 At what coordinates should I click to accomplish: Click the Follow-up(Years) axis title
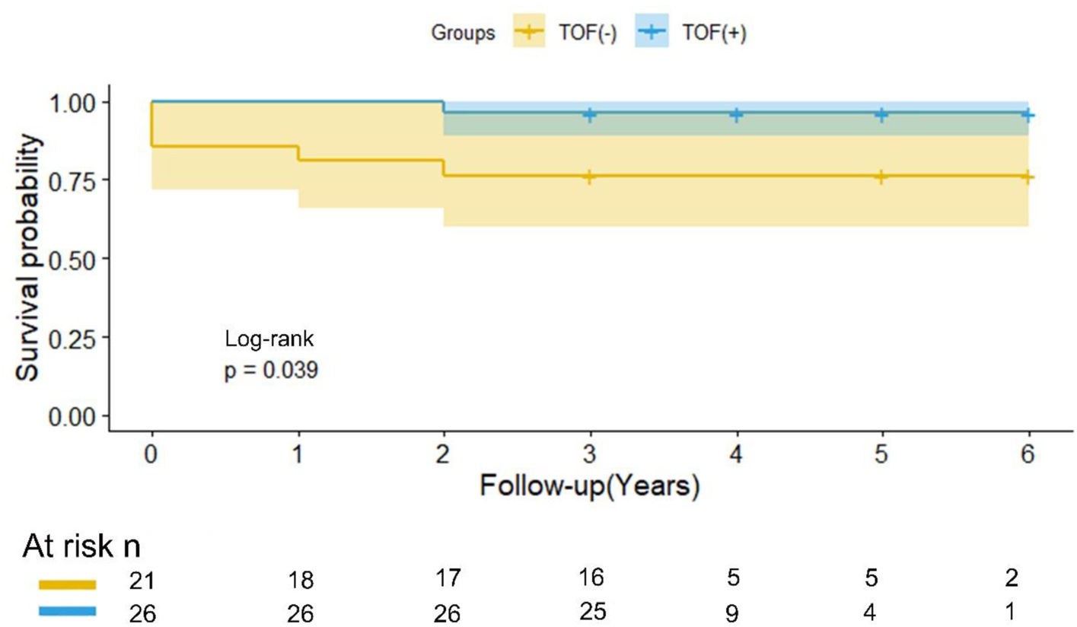[x=589, y=485]
